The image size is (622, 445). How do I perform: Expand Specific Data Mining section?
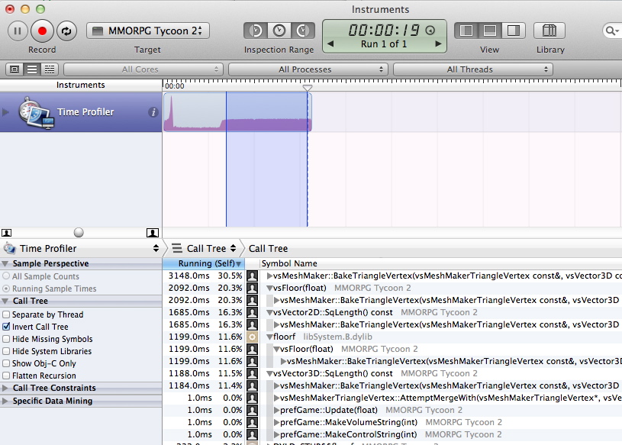tap(5, 401)
